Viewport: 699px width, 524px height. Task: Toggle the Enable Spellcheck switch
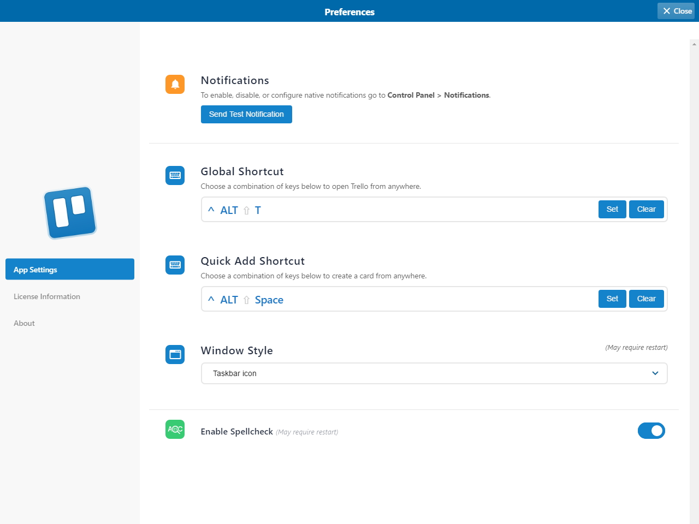[x=651, y=431]
